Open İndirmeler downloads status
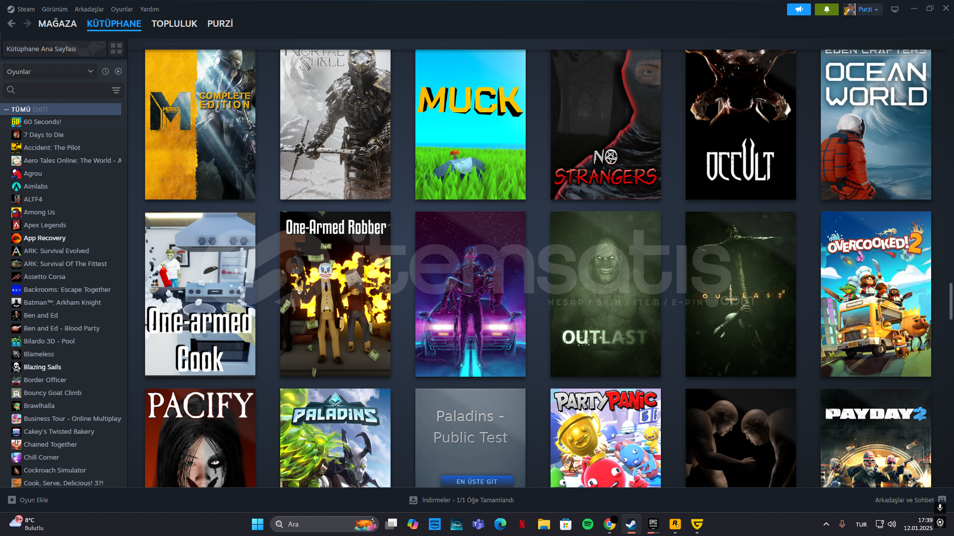The width and height of the screenshot is (954, 536). point(462,500)
